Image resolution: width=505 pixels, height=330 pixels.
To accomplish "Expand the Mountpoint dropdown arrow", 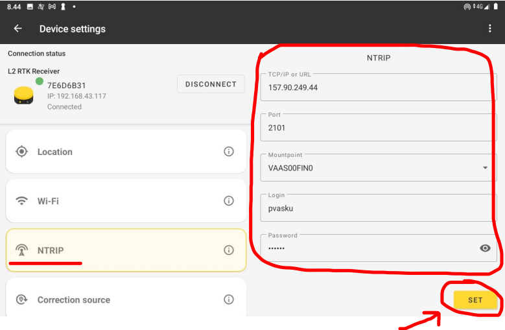I will click(x=485, y=168).
